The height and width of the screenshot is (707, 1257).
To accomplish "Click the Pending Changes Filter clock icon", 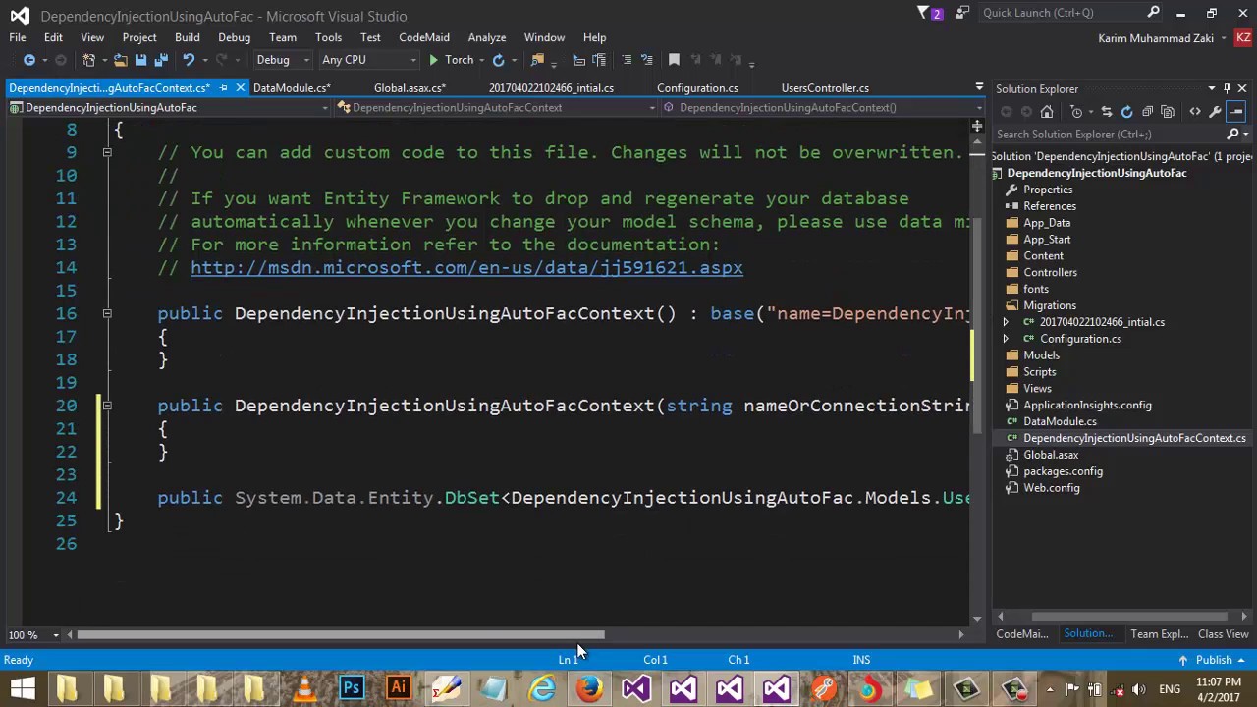I will pos(1076,111).
